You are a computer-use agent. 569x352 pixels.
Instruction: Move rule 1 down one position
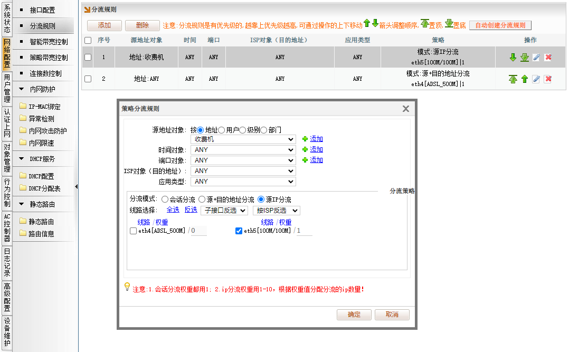click(x=513, y=58)
